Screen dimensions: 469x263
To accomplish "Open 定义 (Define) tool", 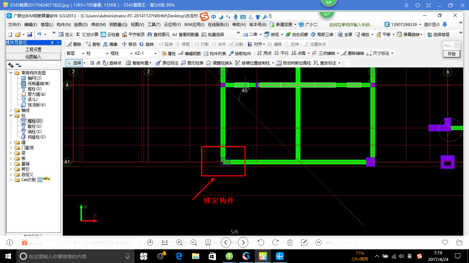I will [x=66, y=35].
